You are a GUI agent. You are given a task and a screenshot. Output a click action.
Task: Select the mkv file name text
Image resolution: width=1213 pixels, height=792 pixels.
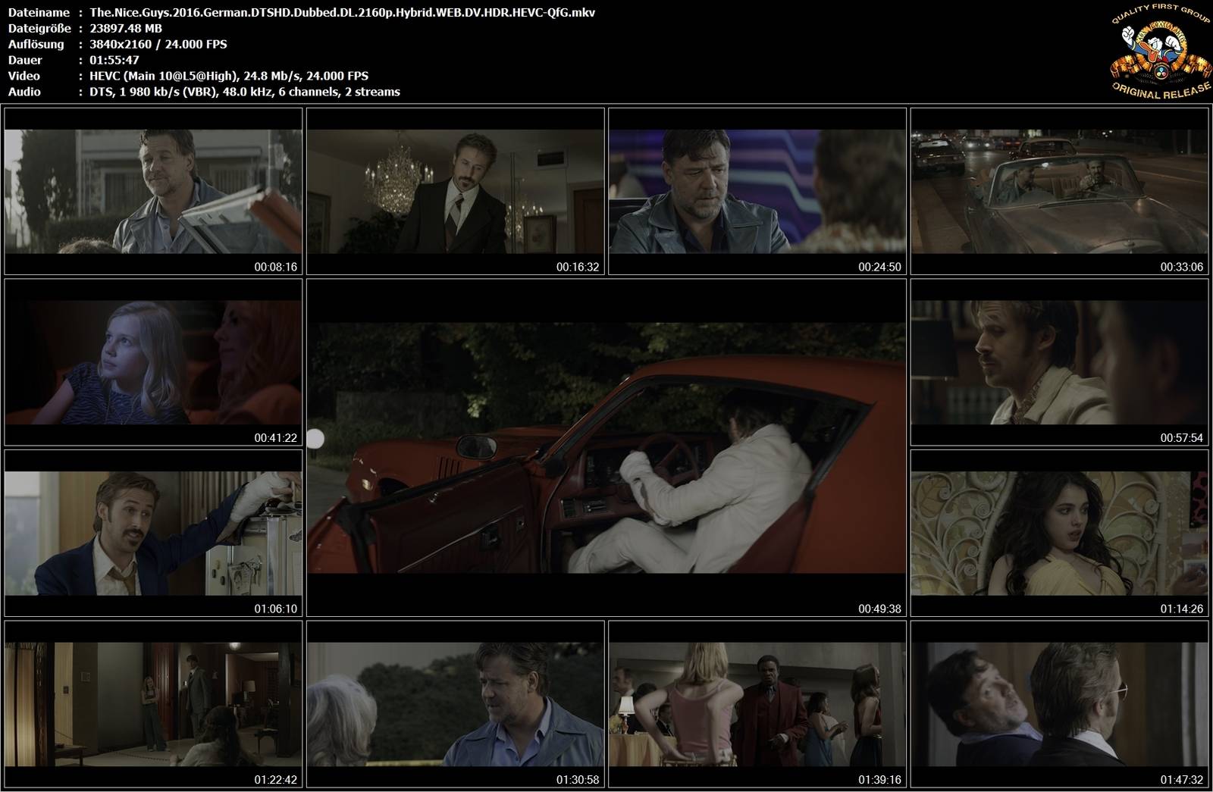coord(342,13)
